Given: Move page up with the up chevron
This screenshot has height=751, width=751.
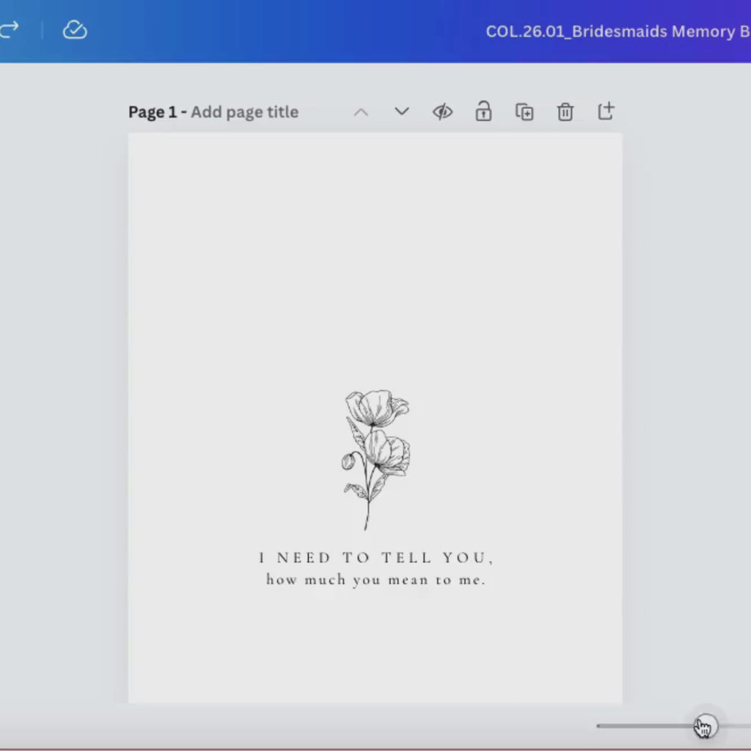Looking at the screenshot, I should coord(361,112).
